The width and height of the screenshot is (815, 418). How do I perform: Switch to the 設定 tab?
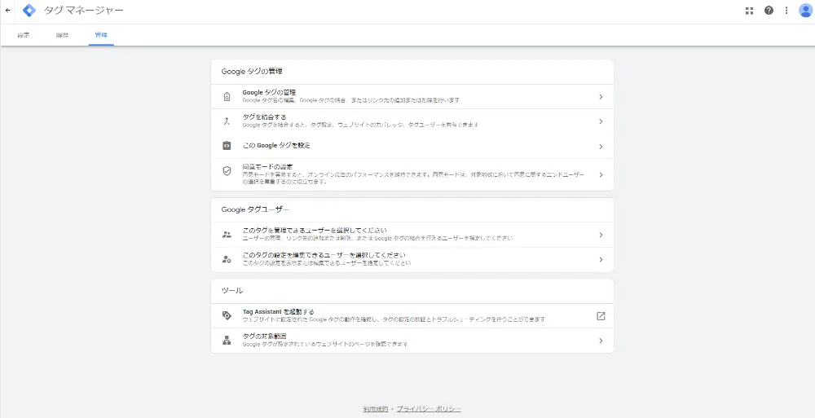click(x=24, y=35)
